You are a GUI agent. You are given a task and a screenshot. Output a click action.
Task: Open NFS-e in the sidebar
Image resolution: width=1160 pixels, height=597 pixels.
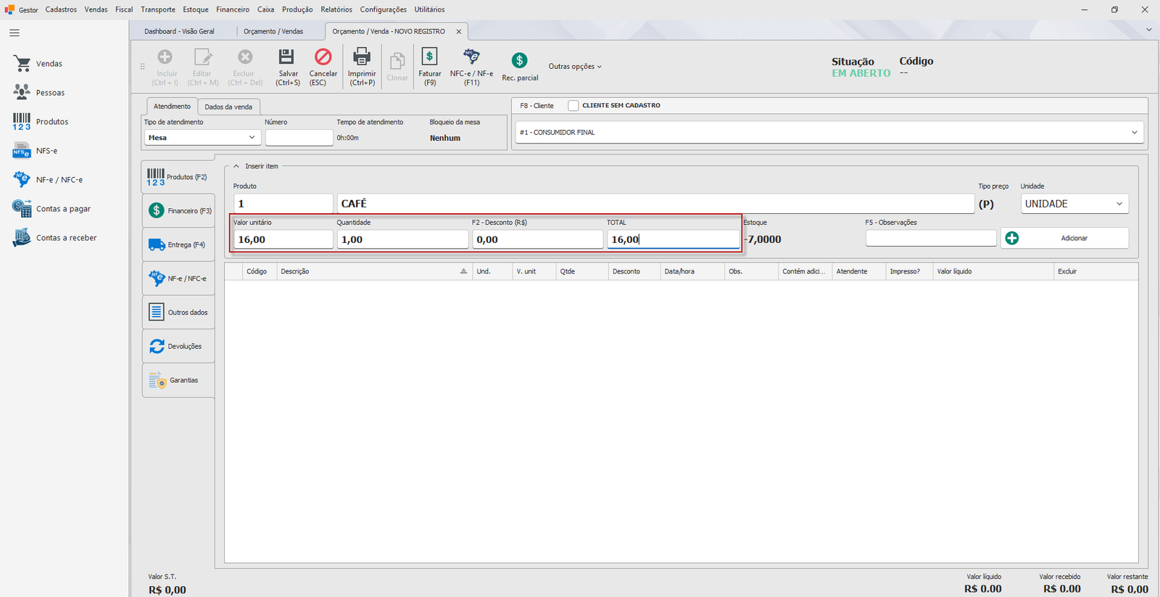tap(36, 151)
